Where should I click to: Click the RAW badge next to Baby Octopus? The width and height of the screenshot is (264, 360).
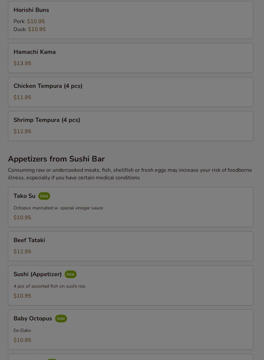coord(61,319)
